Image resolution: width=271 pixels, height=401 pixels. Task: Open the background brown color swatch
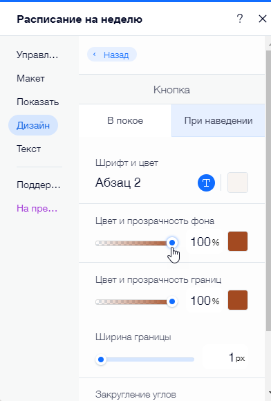click(x=238, y=241)
